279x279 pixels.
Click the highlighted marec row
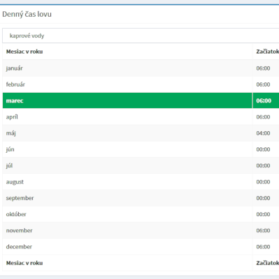point(141,100)
